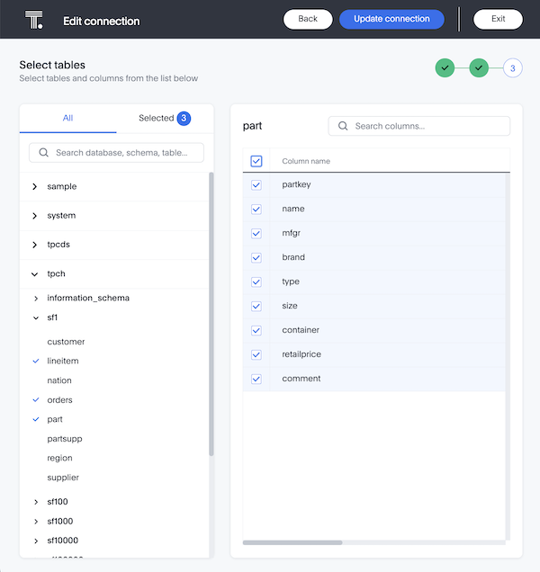Select the part table in tree
This screenshot has height=572, width=540.
pyautogui.click(x=55, y=419)
